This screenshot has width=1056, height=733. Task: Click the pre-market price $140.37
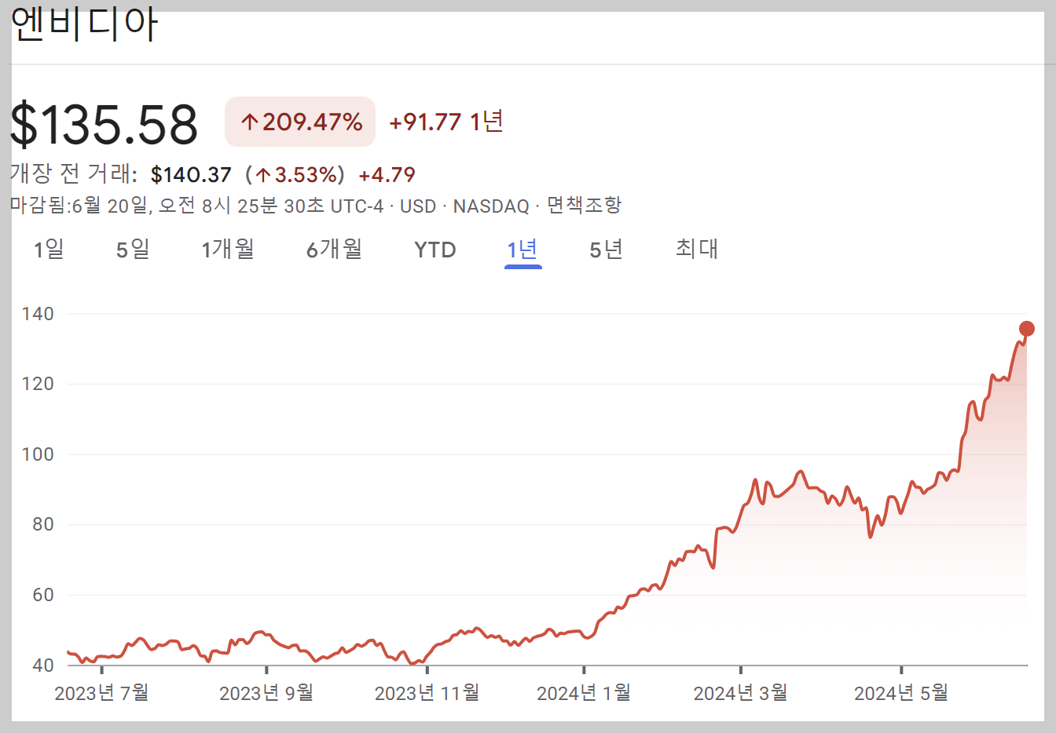pos(191,174)
